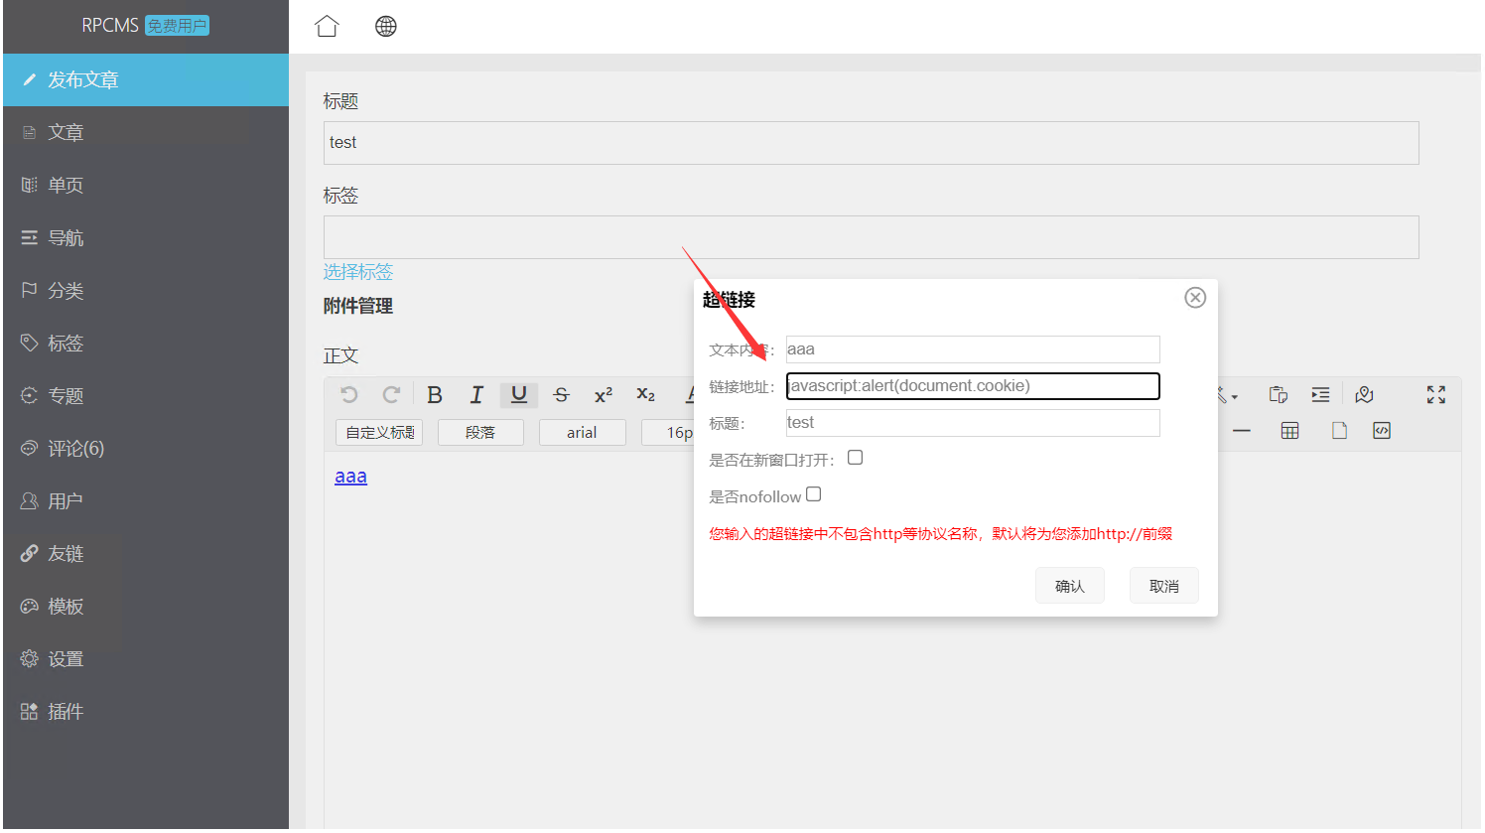Image resolution: width=1485 pixels, height=833 pixels.
Task: Apply superscript formatting
Action: click(604, 395)
